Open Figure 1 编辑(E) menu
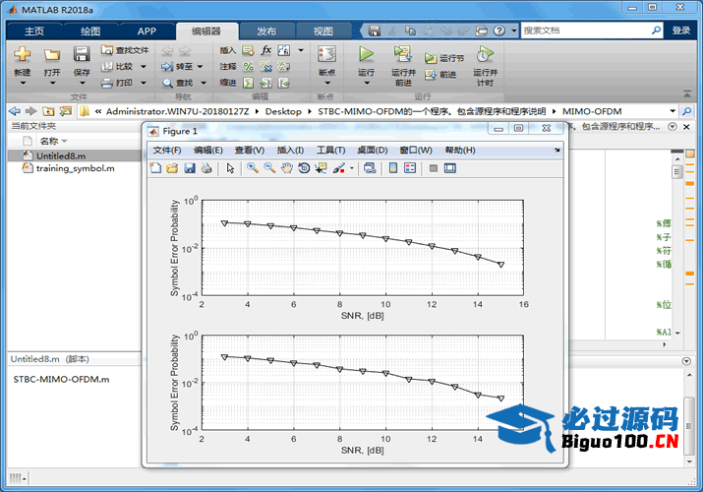The width and height of the screenshot is (703, 492). pyautogui.click(x=208, y=151)
